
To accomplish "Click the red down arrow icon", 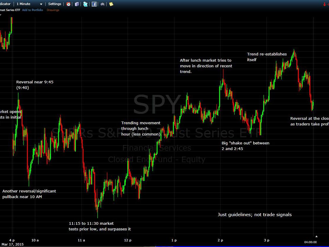I will click(325, 4).
